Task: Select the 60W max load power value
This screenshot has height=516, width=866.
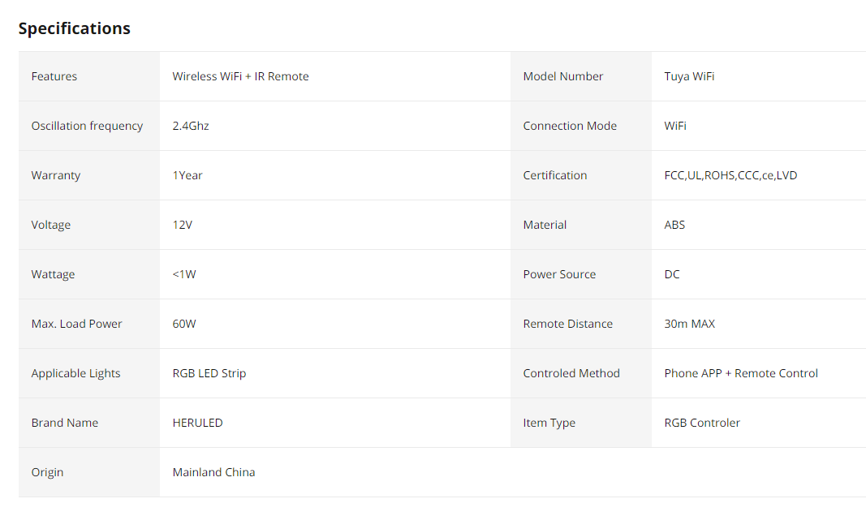Action: [184, 324]
